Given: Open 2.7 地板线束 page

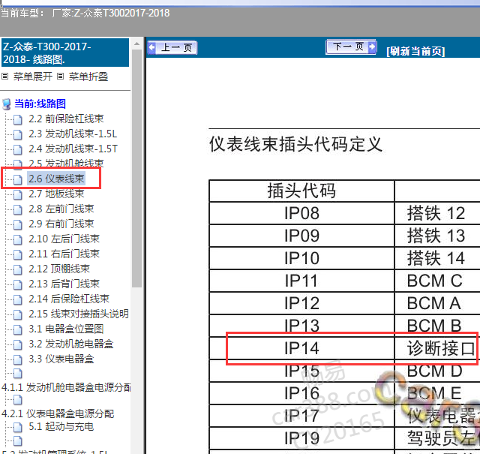Looking at the screenshot, I should tap(56, 194).
